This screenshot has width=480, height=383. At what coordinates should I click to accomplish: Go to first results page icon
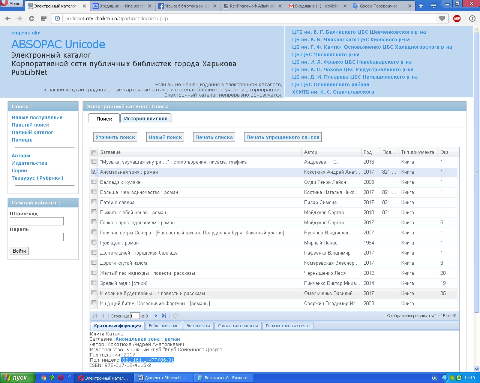click(95, 316)
